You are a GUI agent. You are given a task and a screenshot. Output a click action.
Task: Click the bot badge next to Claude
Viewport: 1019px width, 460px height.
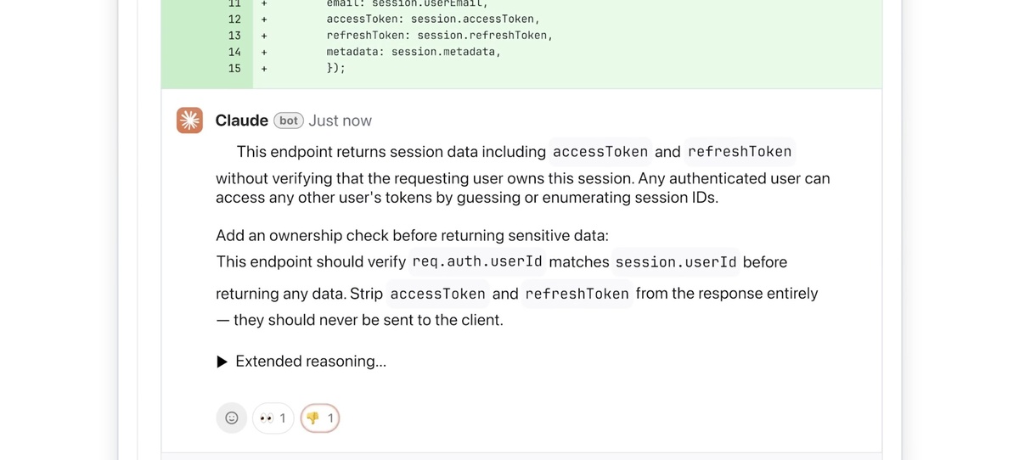289,121
